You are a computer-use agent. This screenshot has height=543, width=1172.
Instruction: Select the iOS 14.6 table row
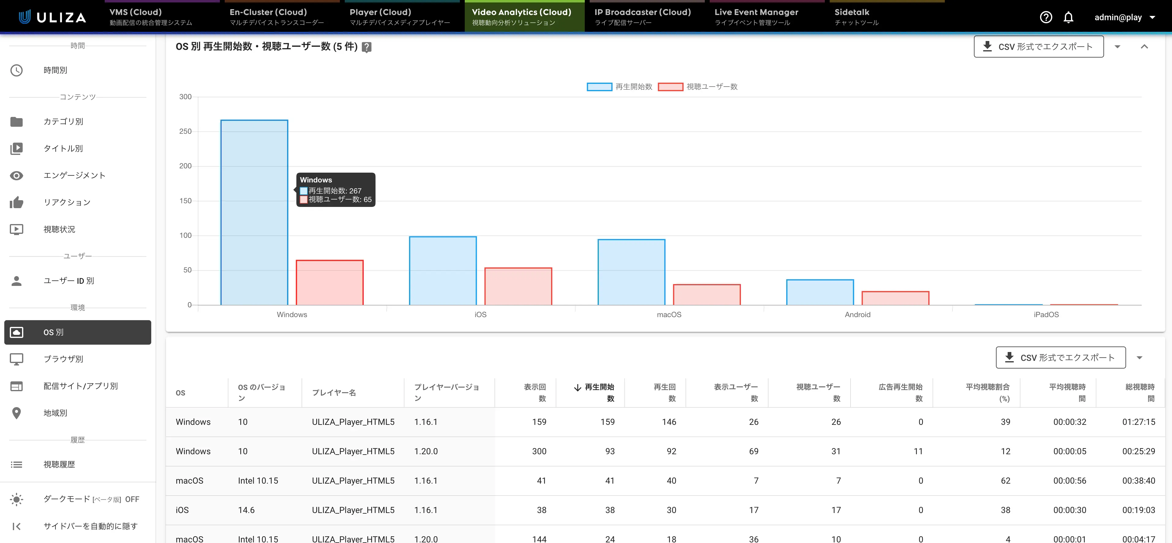665,510
